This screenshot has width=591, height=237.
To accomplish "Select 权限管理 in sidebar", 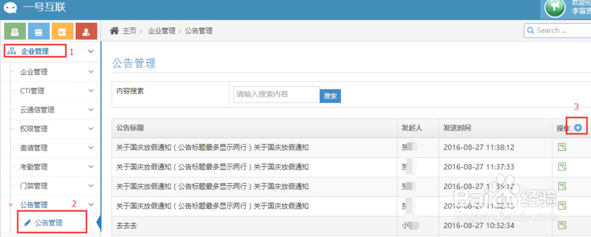I will click(34, 129).
